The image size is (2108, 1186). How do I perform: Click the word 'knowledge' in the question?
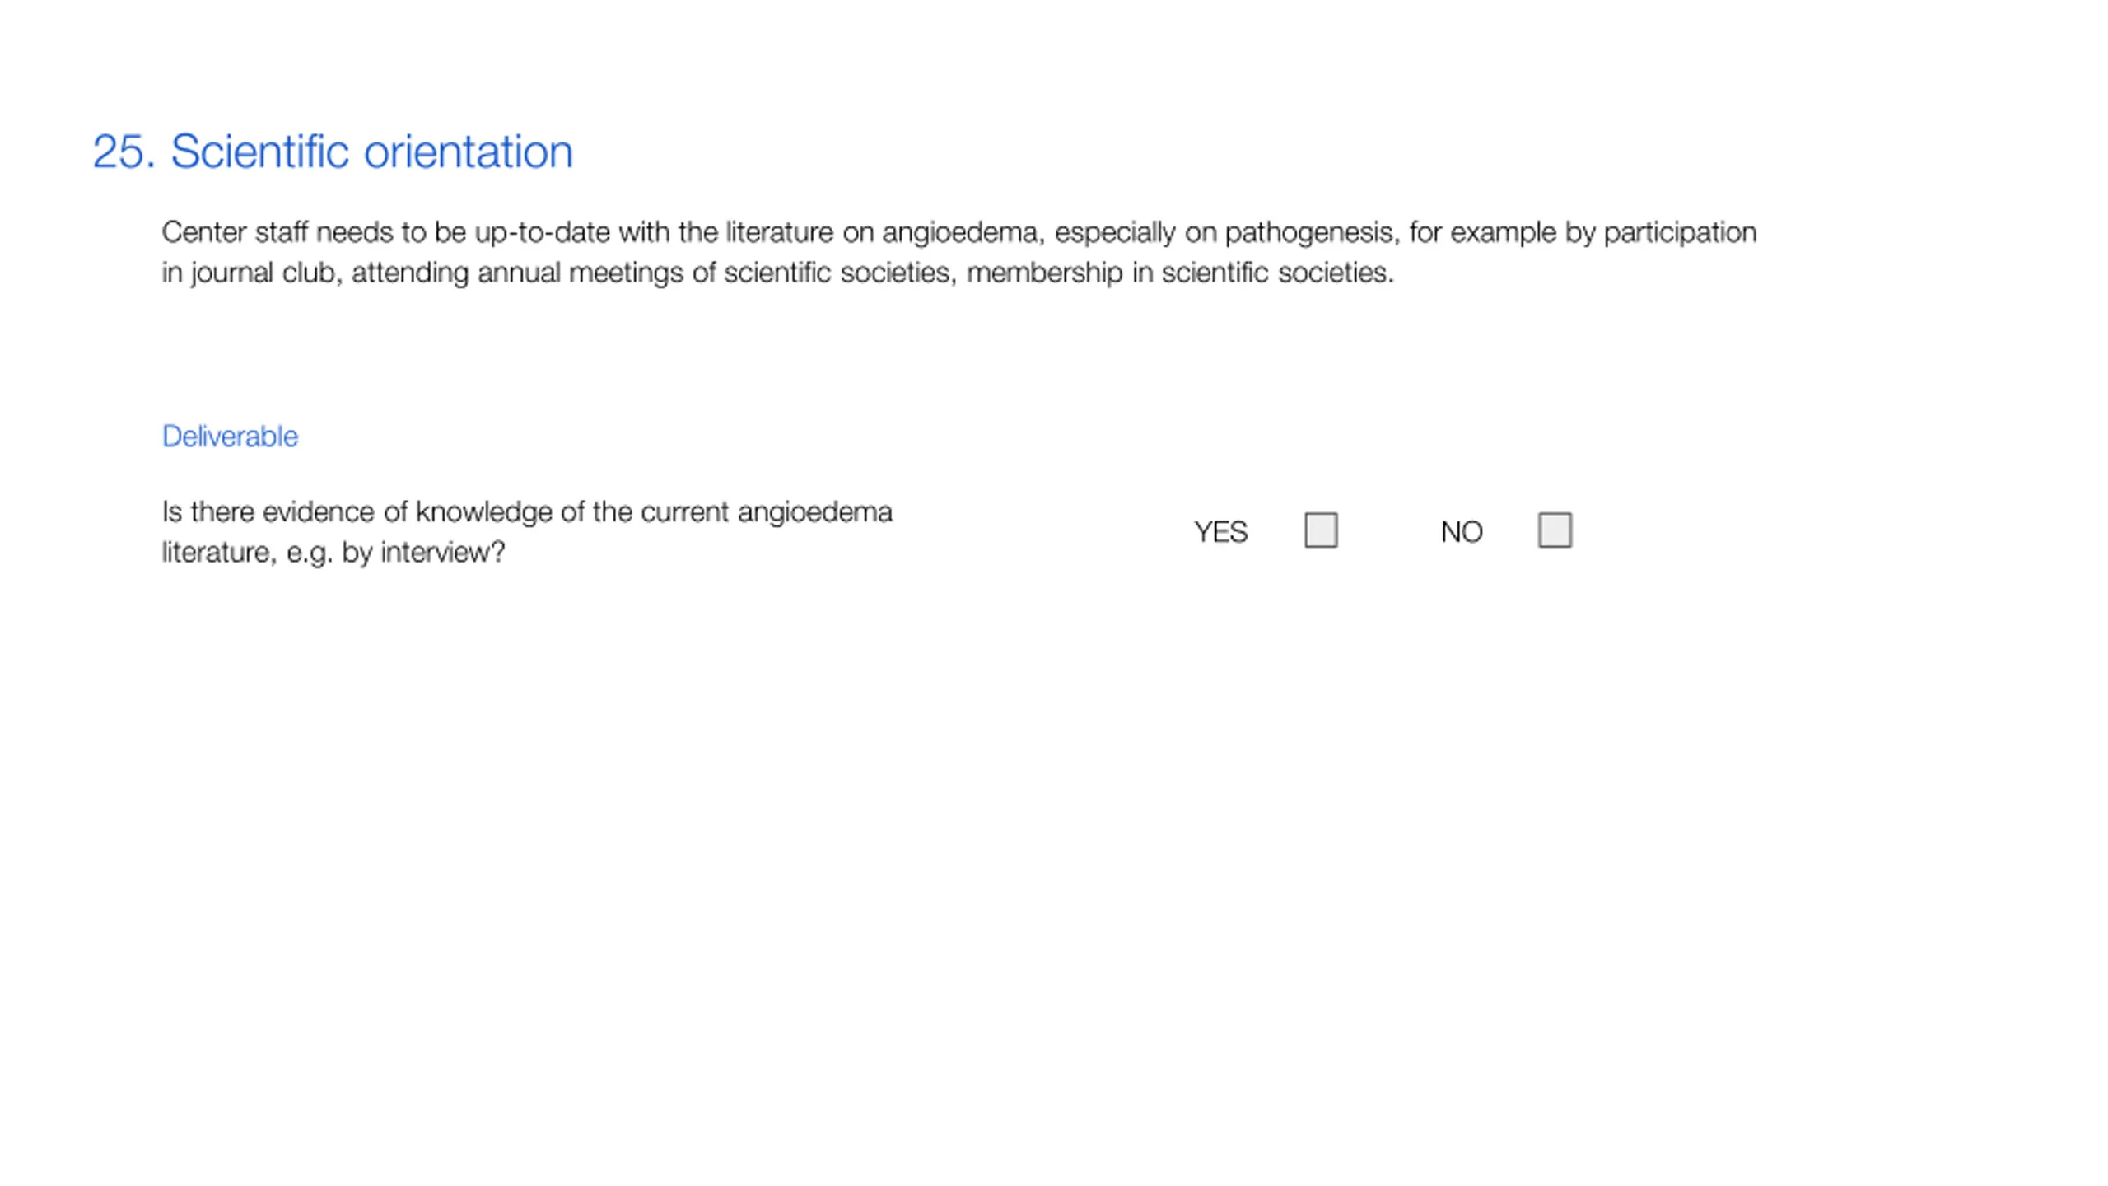point(484,512)
